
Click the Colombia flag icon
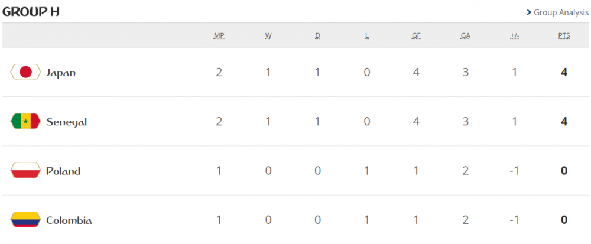point(25,220)
